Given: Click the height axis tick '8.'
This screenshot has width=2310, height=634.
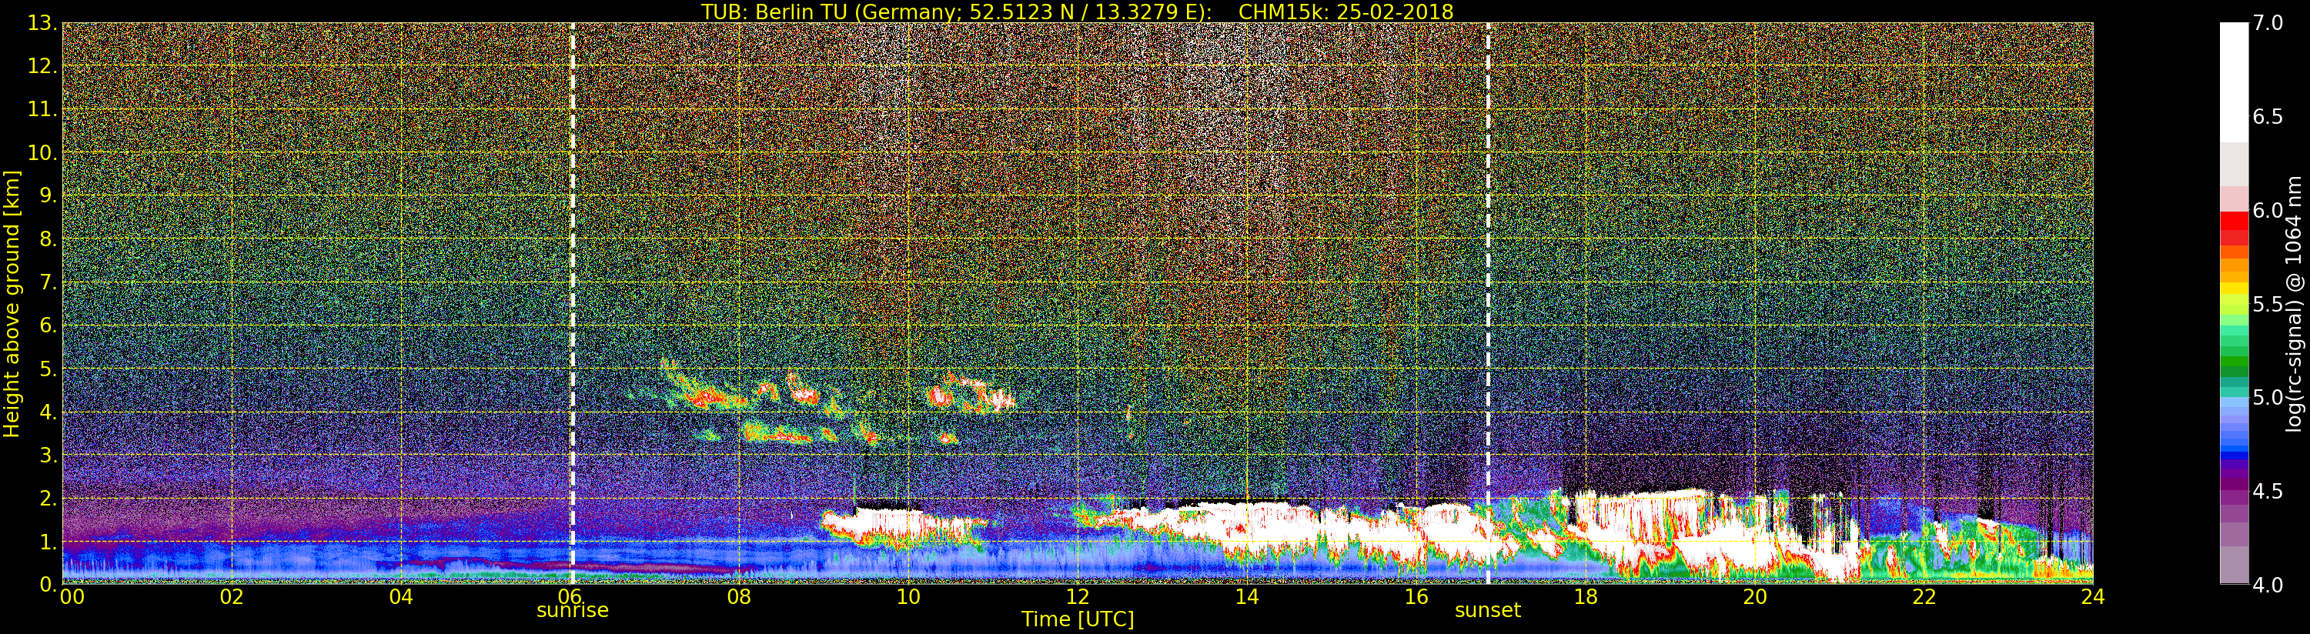Looking at the screenshot, I should coord(48,239).
